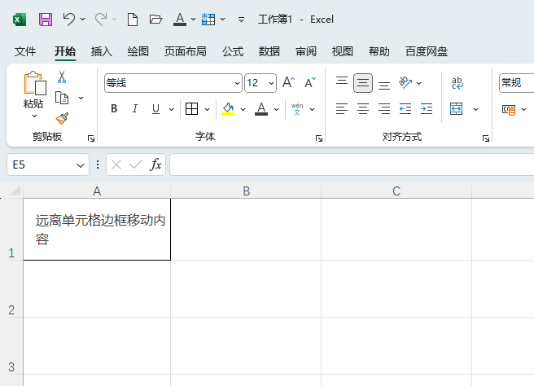The width and height of the screenshot is (534, 386).
Task: Open the undo history dropdown arrow
Action: pos(83,20)
